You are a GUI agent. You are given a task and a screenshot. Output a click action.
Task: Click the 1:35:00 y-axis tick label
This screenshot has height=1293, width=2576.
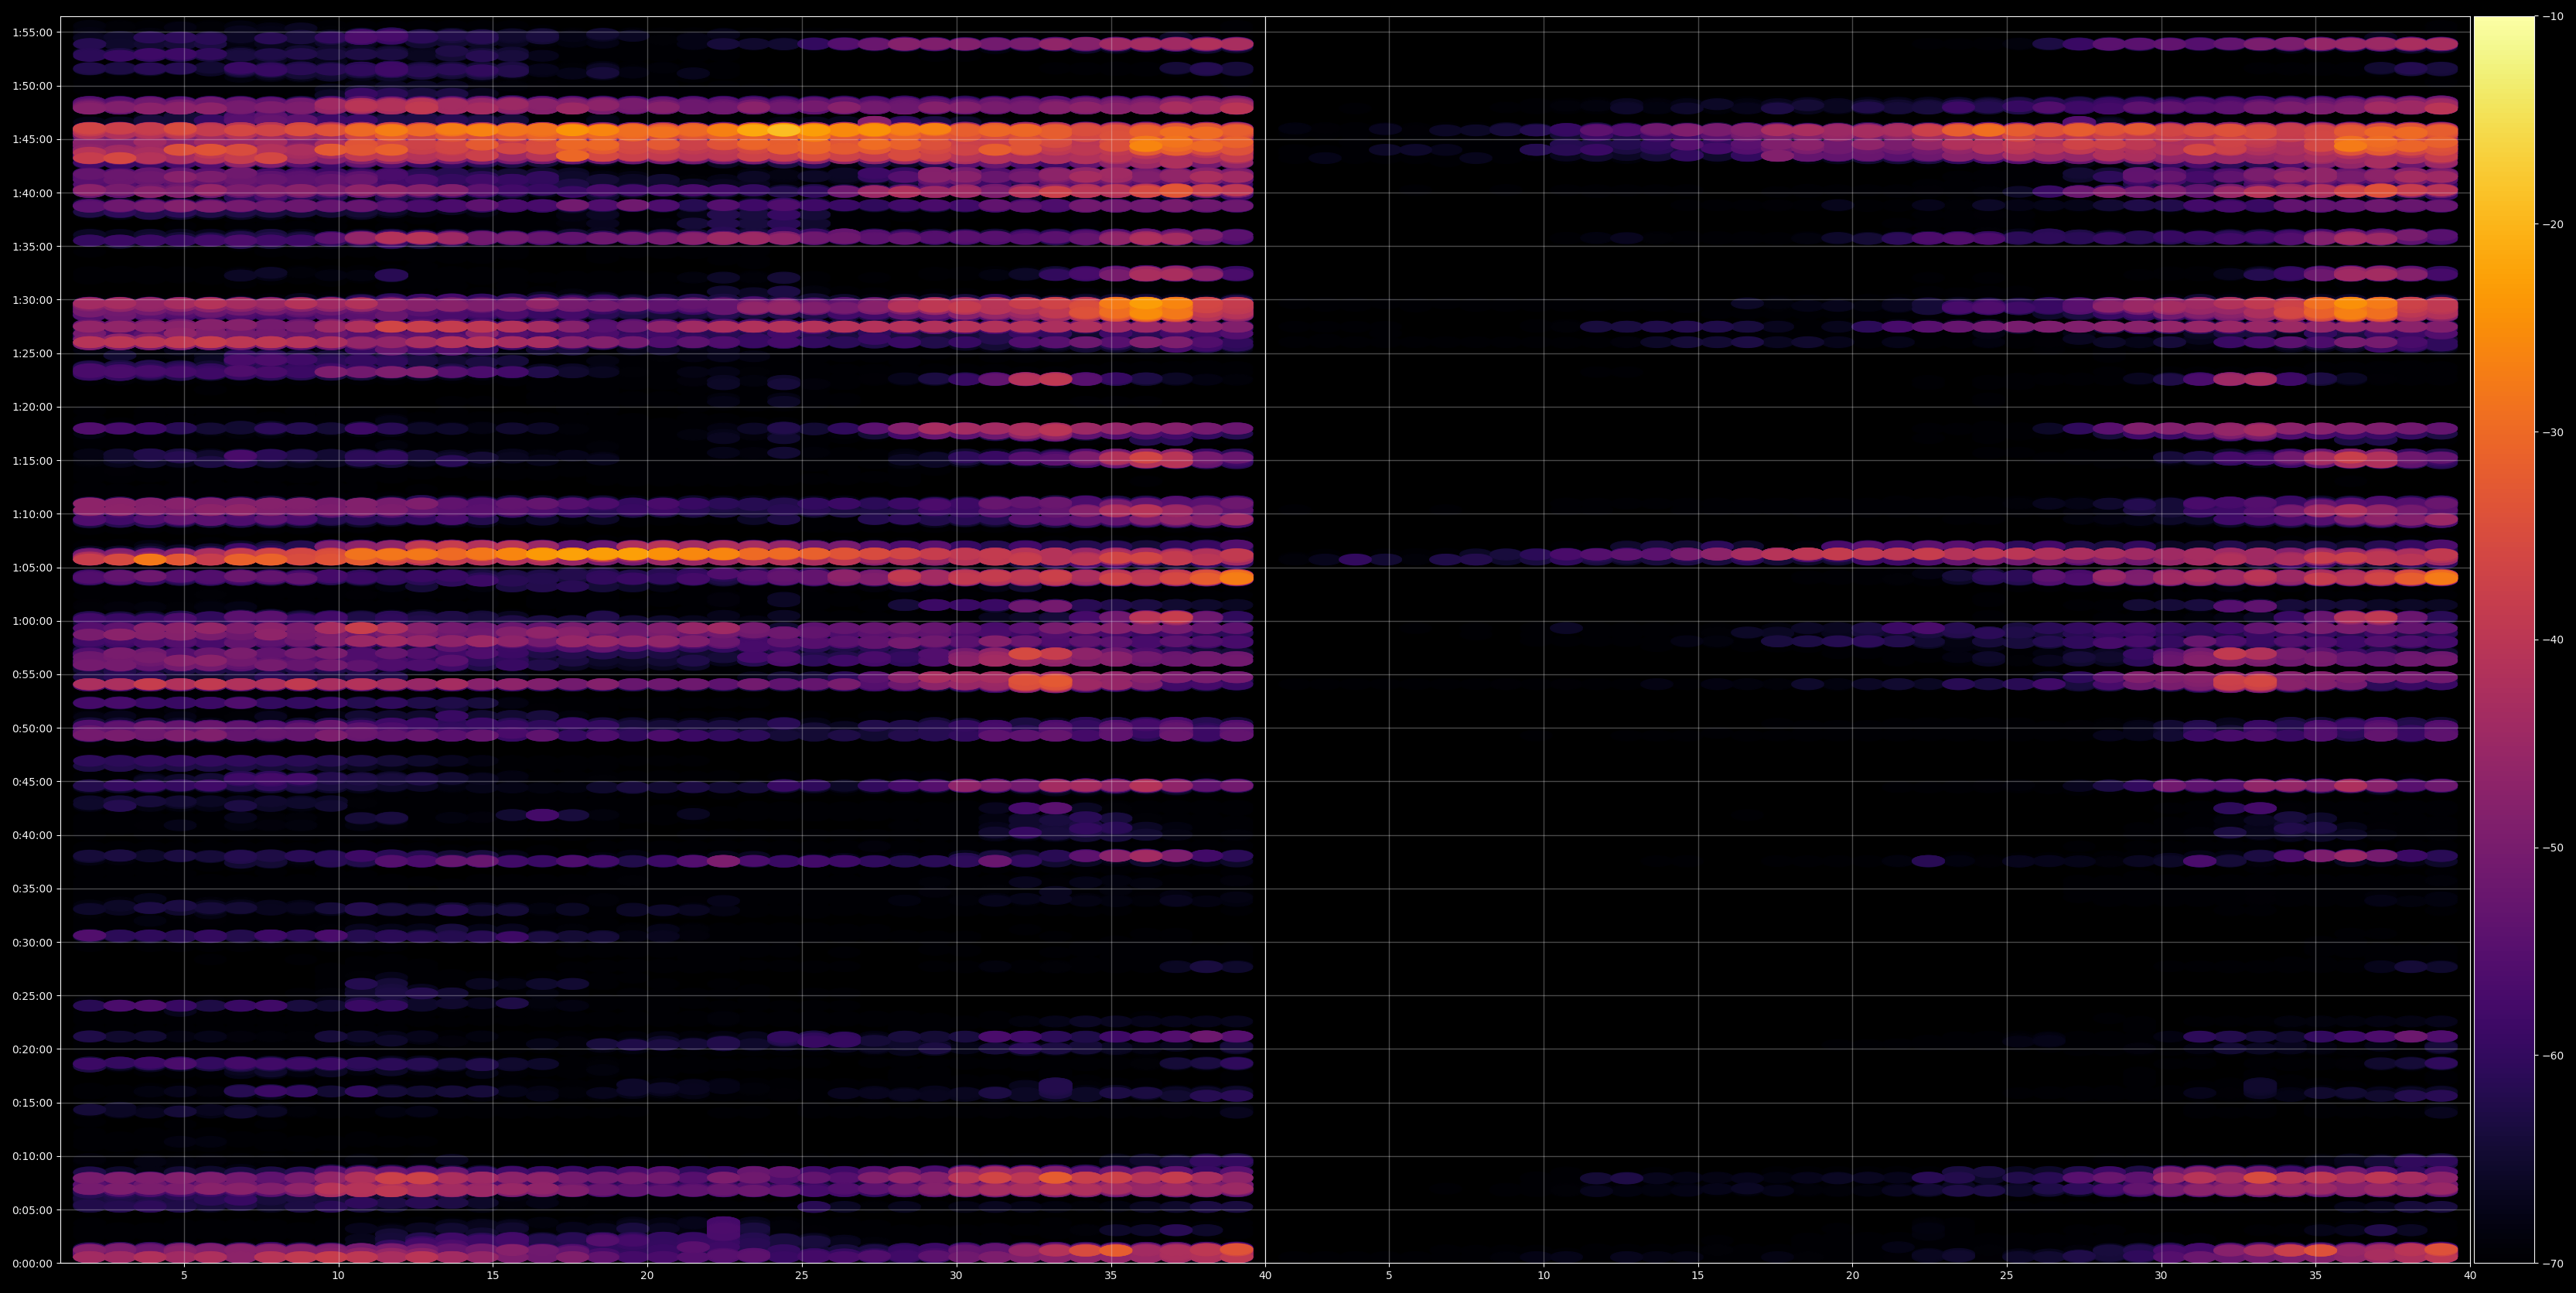coord(32,246)
